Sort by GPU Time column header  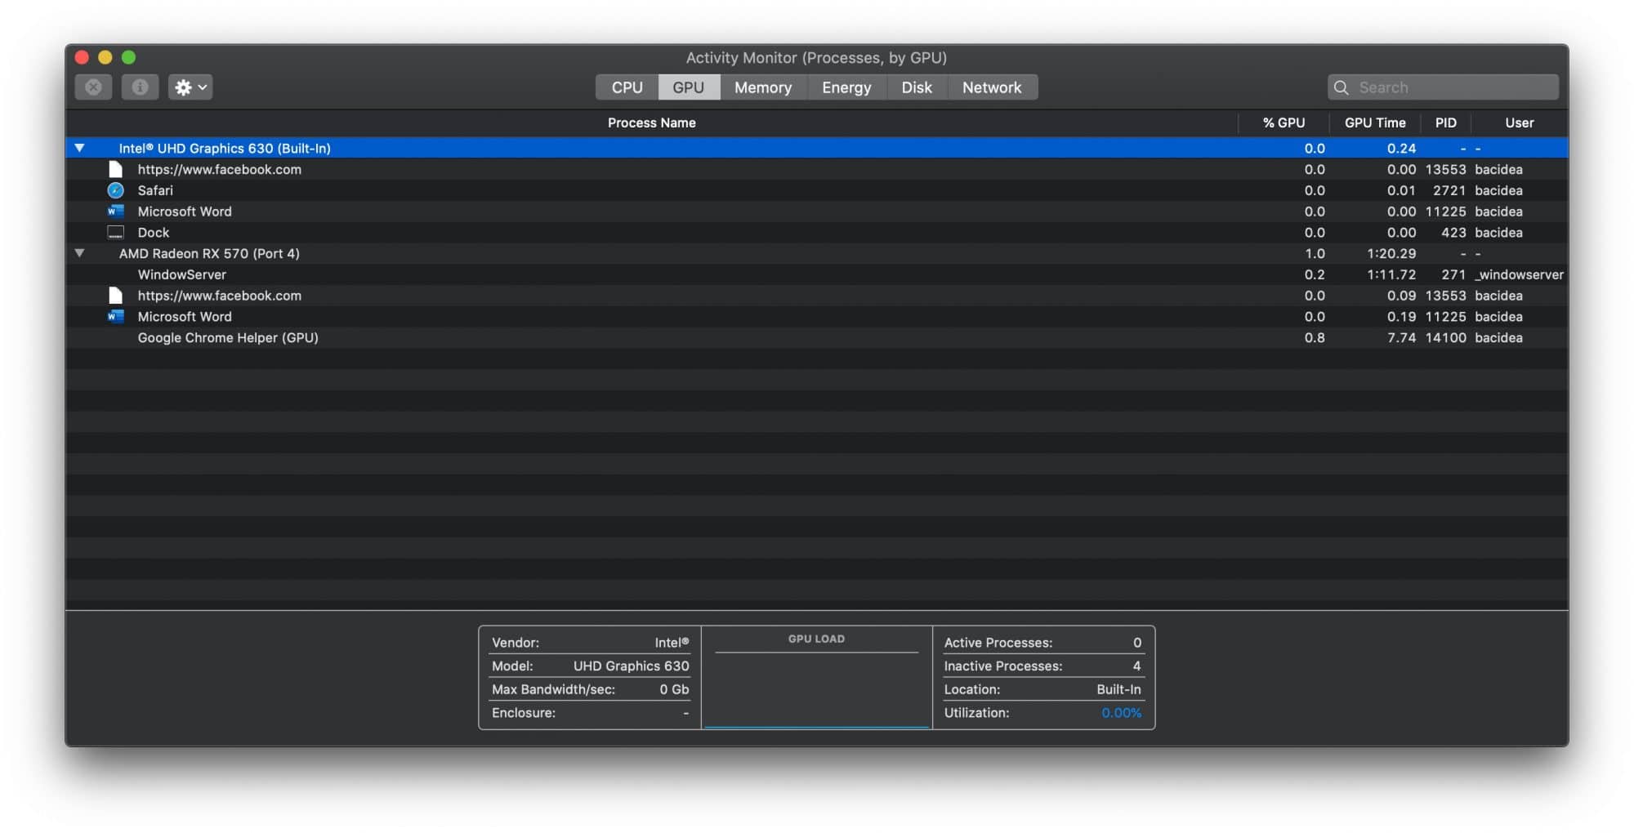tap(1375, 122)
